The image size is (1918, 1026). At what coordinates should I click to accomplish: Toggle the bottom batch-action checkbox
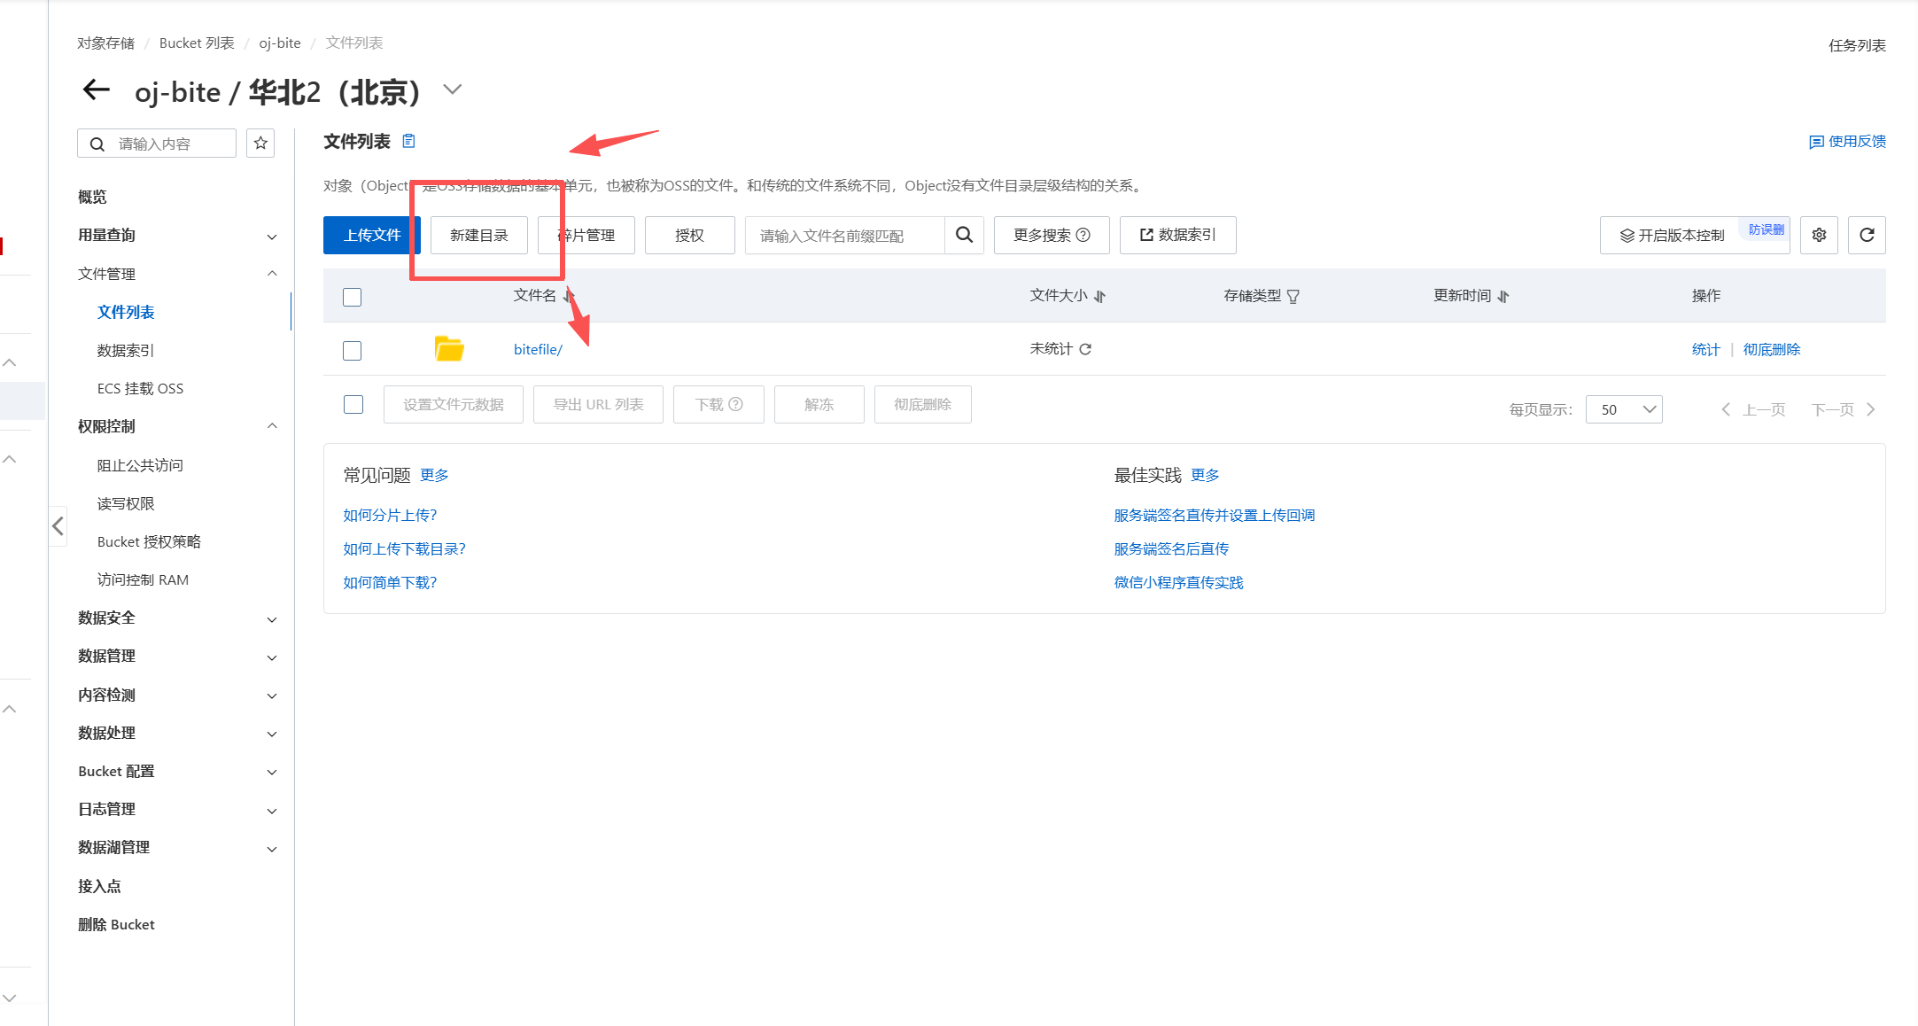coord(353,405)
